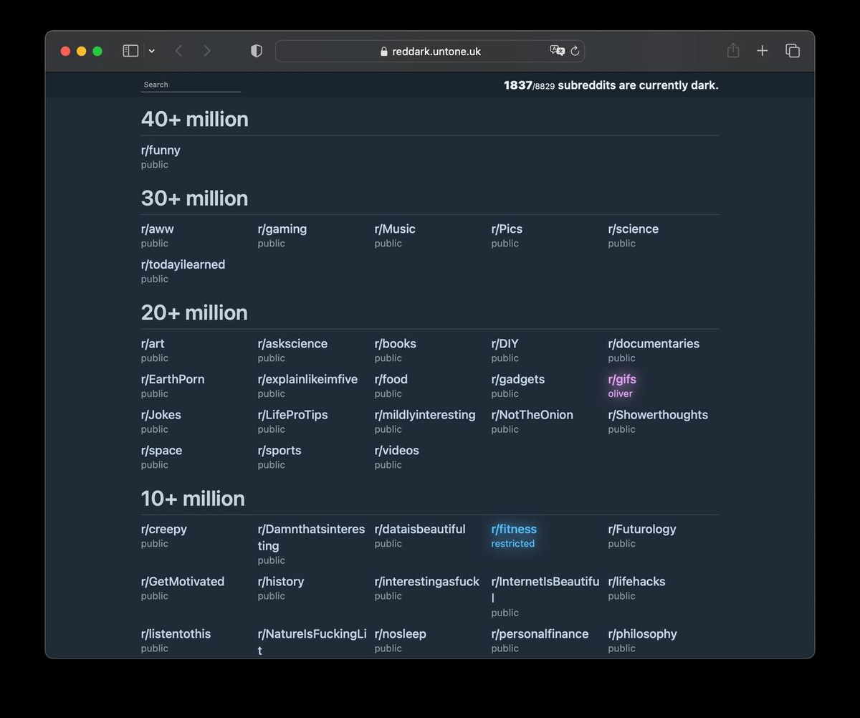Open the r/askscience link
The width and height of the screenshot is (860, 718).
292,344
